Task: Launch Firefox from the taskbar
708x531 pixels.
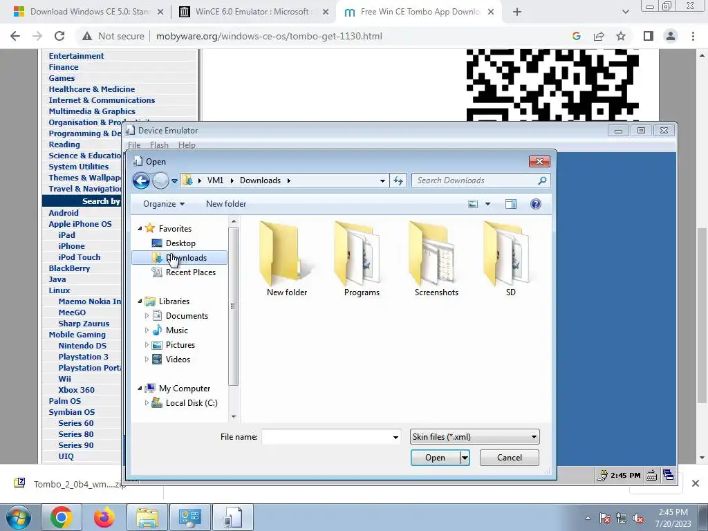Action: pyautogui.click(x=104, y=517)
